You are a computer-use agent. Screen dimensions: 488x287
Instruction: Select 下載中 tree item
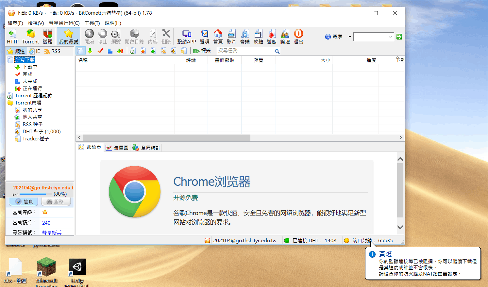click(30, 67)
